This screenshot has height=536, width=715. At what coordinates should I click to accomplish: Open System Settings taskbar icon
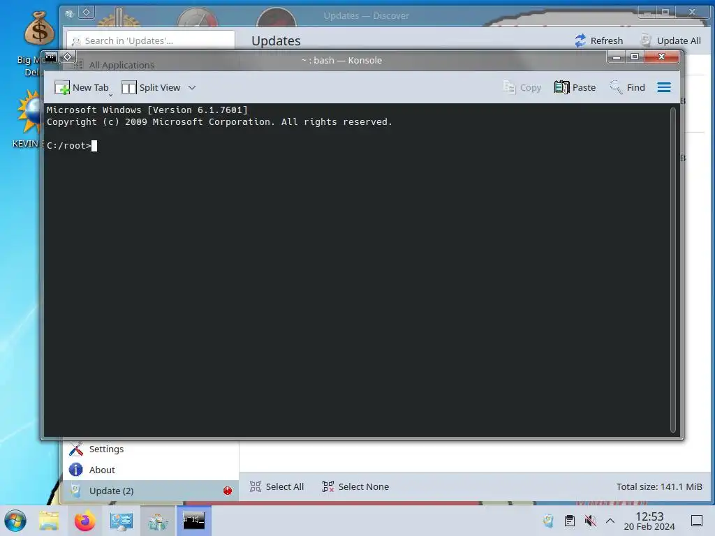[x=121, y=521]
